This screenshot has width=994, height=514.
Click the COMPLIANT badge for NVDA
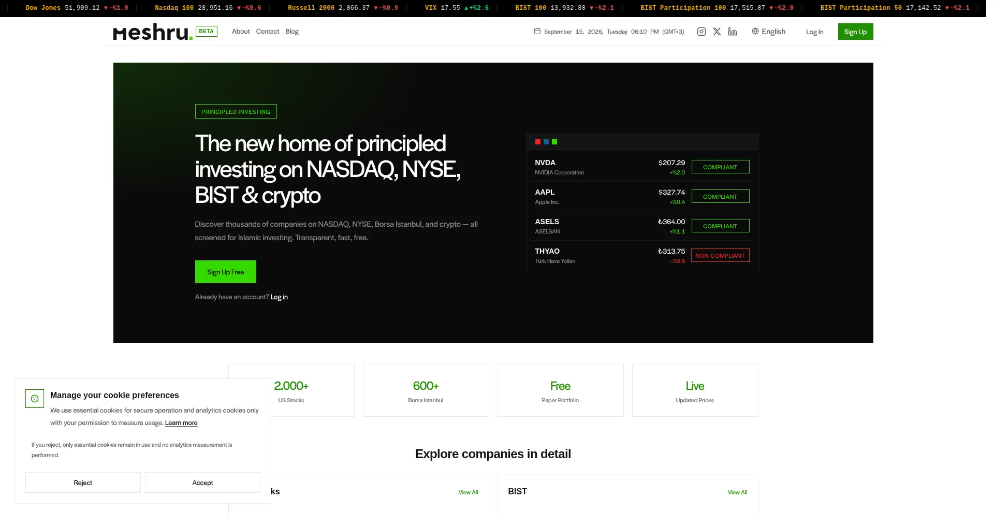click(720, 167)
